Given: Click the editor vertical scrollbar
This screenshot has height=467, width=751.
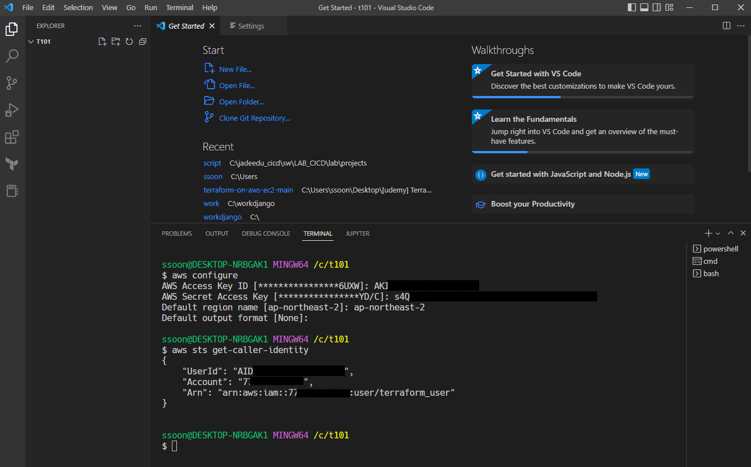Looking at the screenshot, I should tap(748, 104).
